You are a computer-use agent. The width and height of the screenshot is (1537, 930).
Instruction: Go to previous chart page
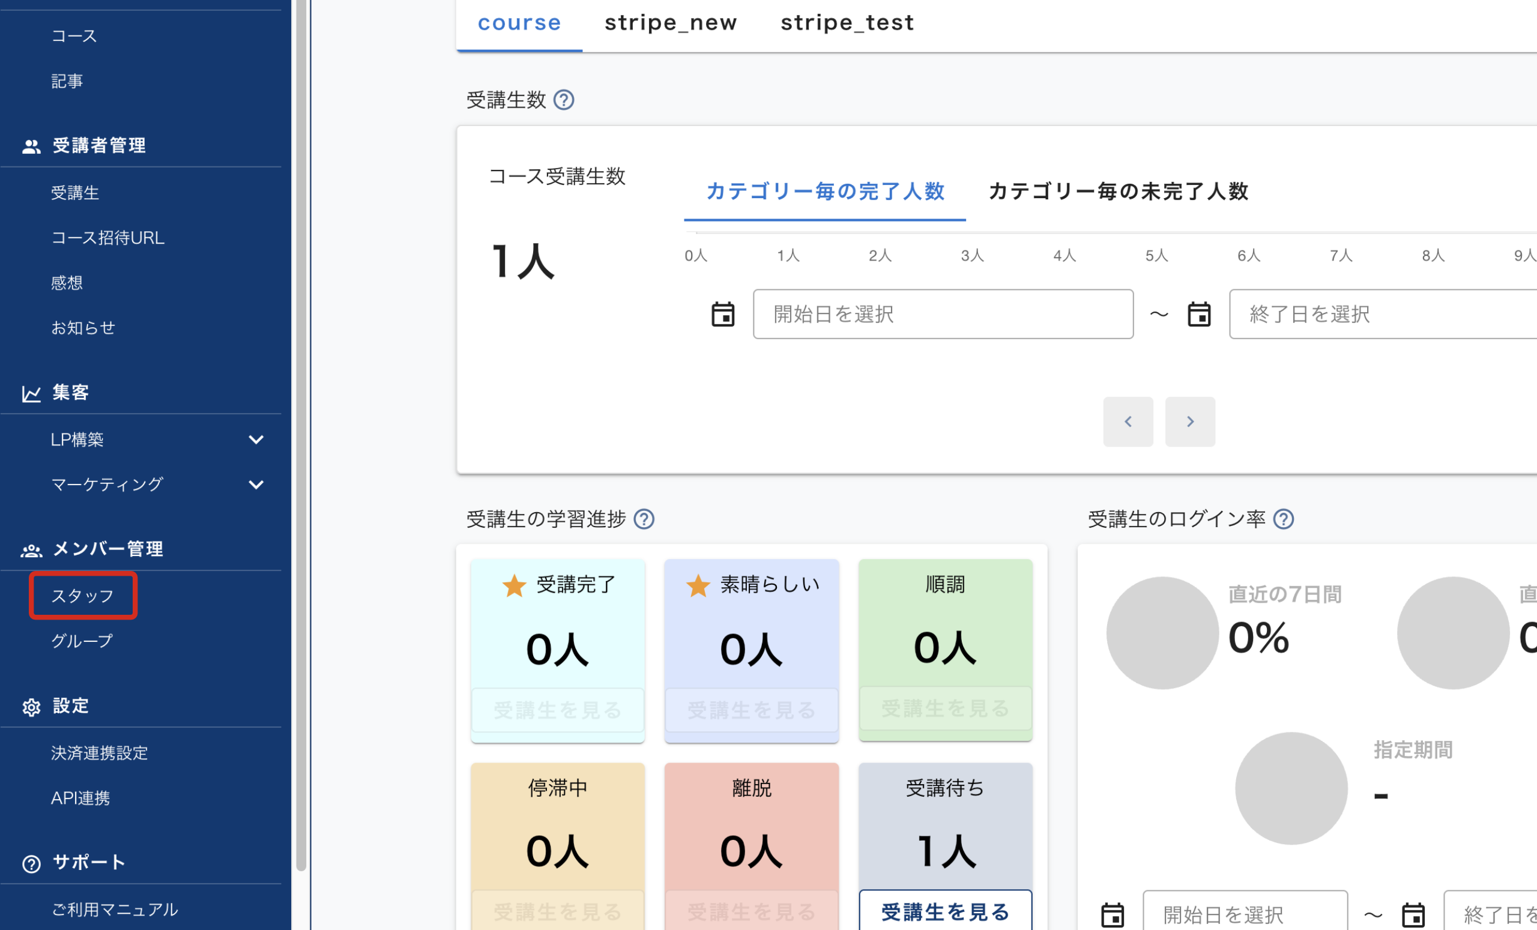(x=1128, y=421)
